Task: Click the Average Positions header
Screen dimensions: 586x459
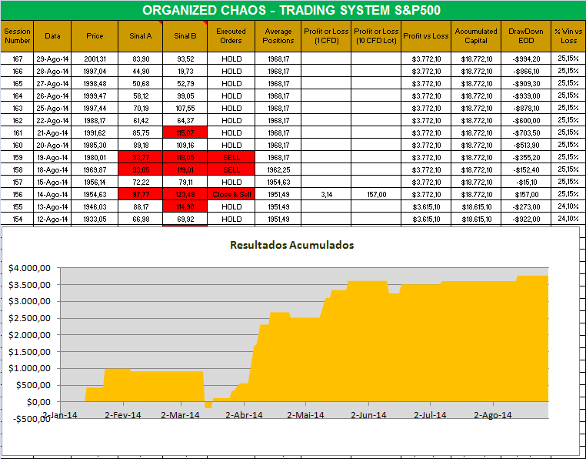Action: coord(278,36)
